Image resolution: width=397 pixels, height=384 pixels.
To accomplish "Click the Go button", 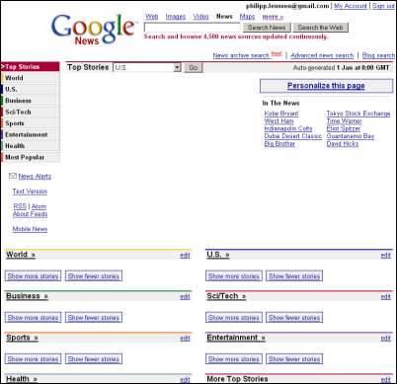I will point(194,67).
